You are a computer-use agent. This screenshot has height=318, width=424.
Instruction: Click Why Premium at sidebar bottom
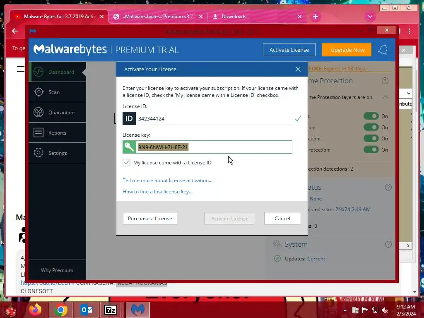57,270
